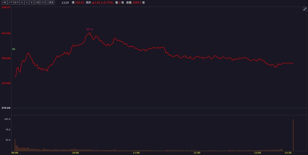Click the opening 09:00 volume bar

[15, 145]
